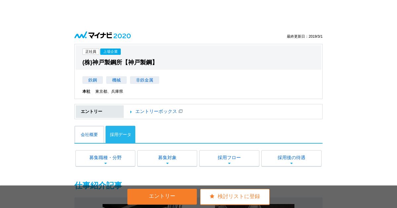Jump to 募集対象 section
397x208 pixels.
click(x=167, y=158)
